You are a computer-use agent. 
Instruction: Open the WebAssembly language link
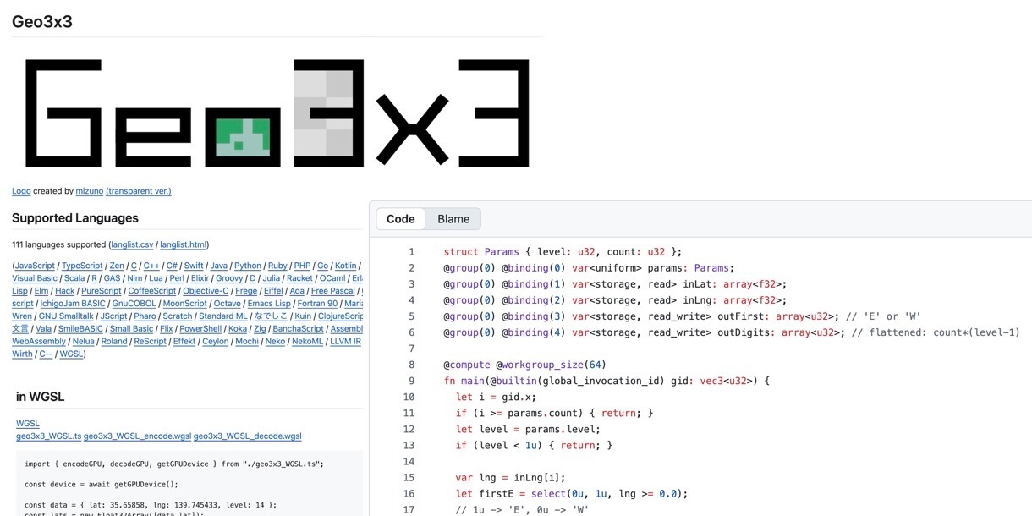pos(39,342)
